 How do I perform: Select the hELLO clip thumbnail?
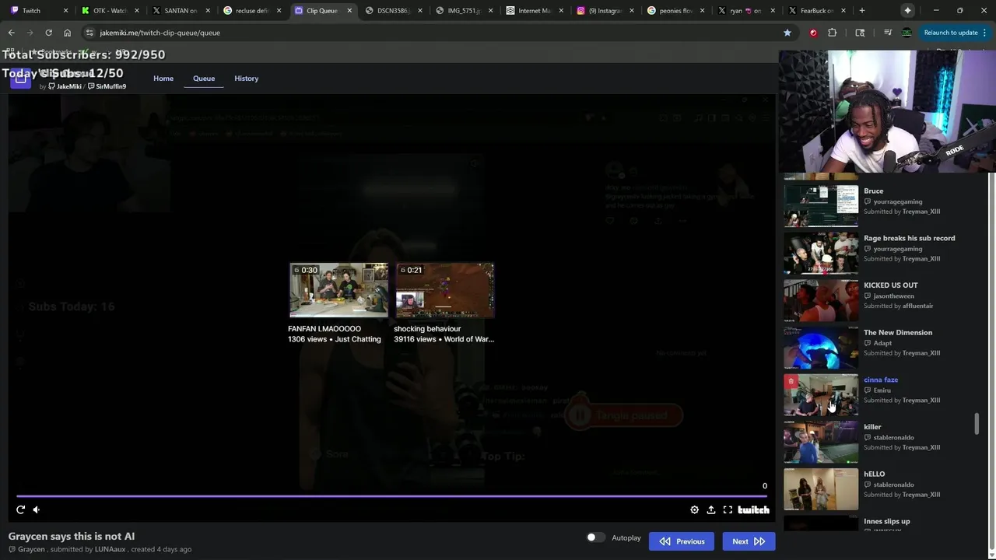click(821, 489)
